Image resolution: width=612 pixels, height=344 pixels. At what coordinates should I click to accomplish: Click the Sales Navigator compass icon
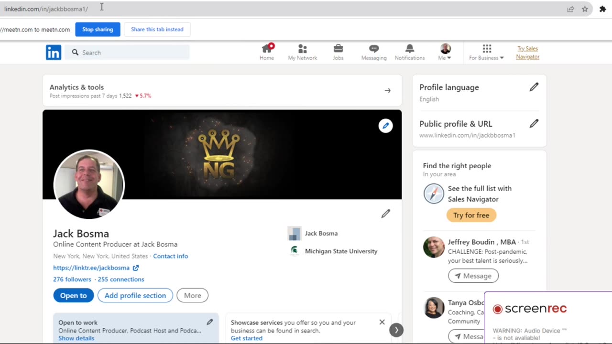coord(434,193)
